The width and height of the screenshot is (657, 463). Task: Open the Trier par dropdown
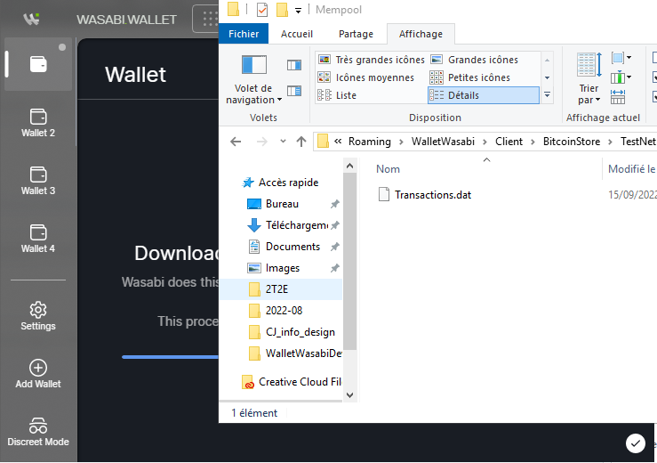589,78
